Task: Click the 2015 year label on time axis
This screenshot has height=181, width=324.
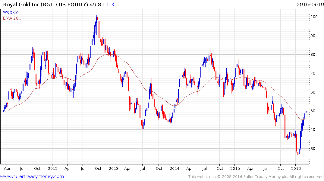Action: point(235,168)
